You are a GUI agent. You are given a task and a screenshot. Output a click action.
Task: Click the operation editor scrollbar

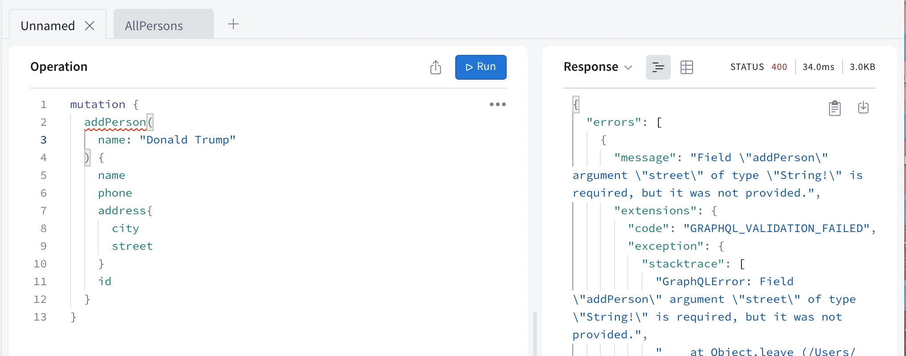[535, 333]
